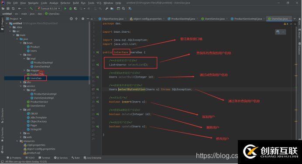Click the dao breadcrumb in navigation bar

pos(40,14)
